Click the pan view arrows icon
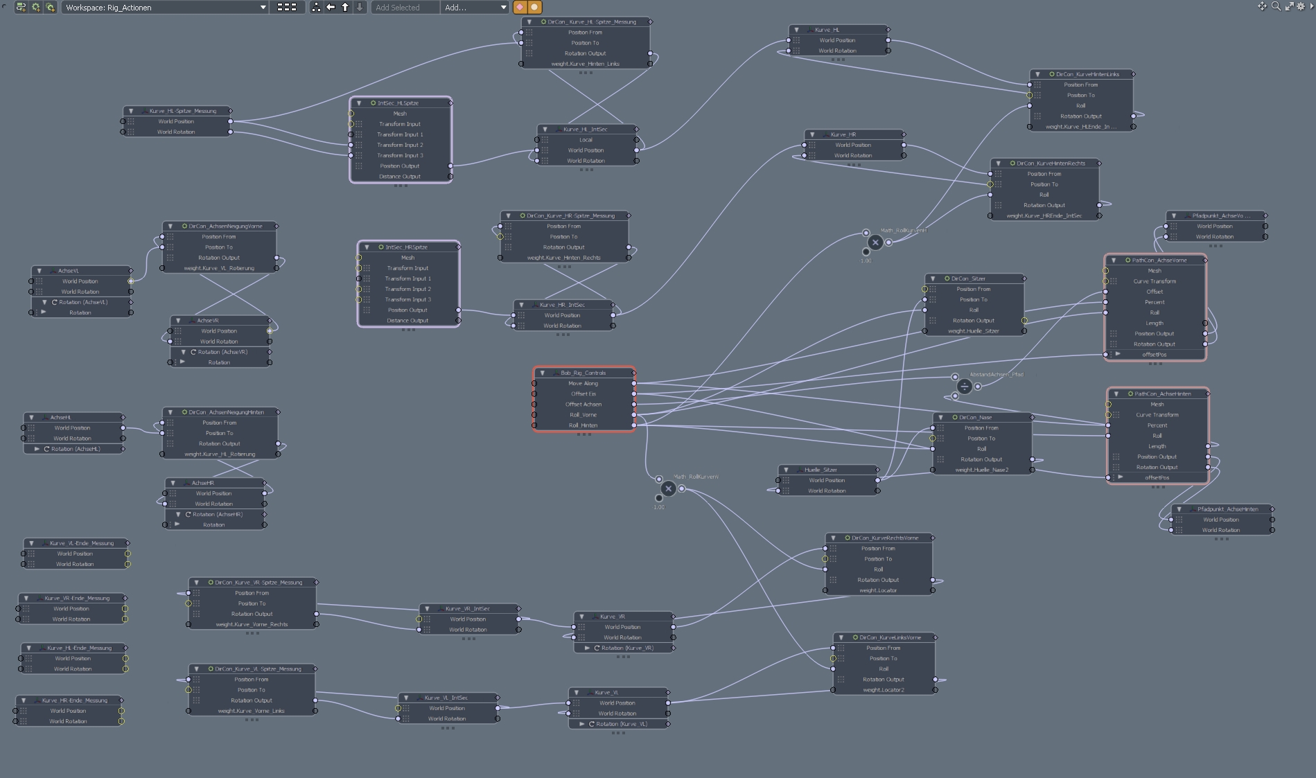The image size is (1316, 778). point(1262,6)
